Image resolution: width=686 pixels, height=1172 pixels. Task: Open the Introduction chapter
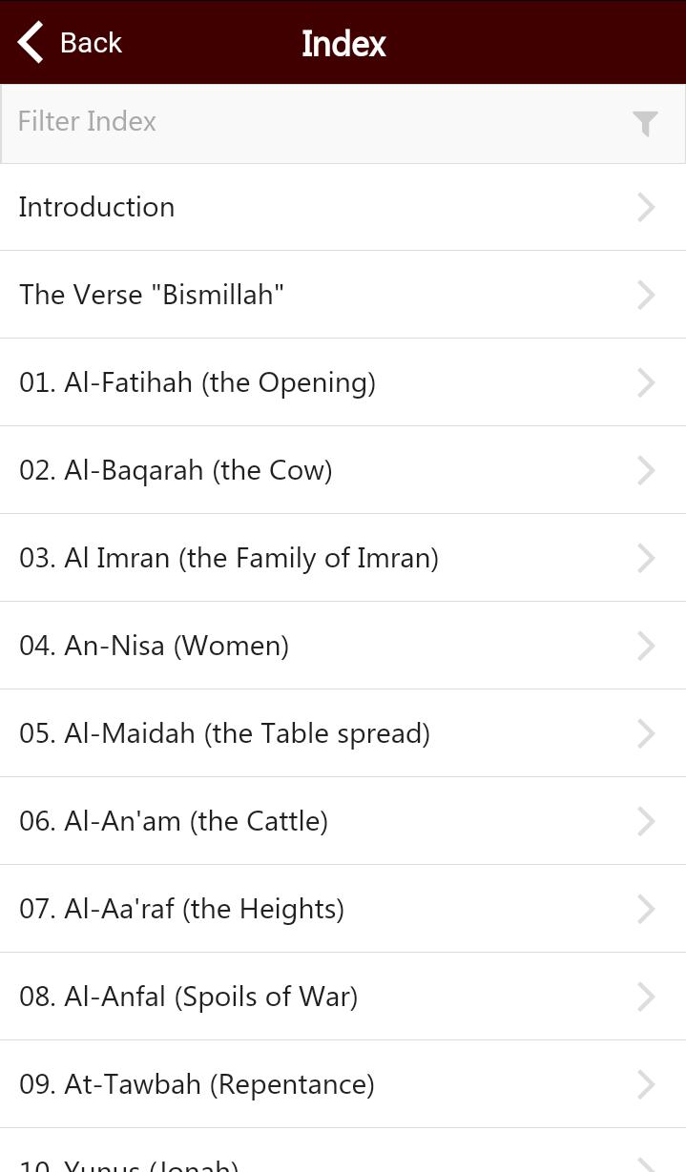coord(96,207)
